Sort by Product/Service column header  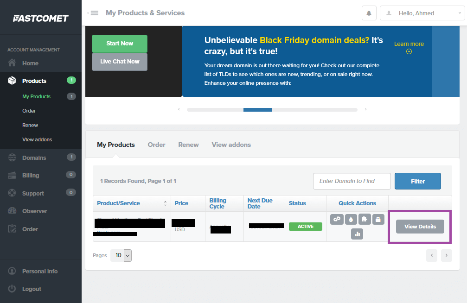[132, 203]
